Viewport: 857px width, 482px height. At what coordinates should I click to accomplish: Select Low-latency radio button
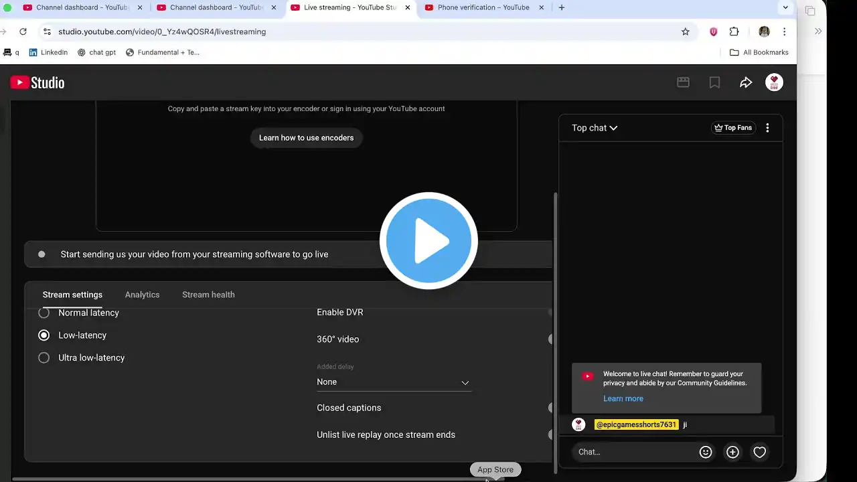point(44,335)
